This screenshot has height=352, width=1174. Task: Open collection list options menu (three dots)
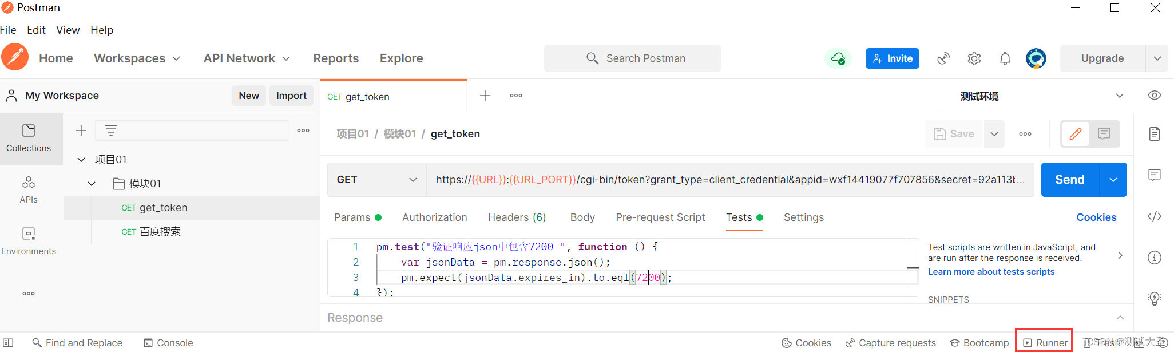tap(303, 130)
